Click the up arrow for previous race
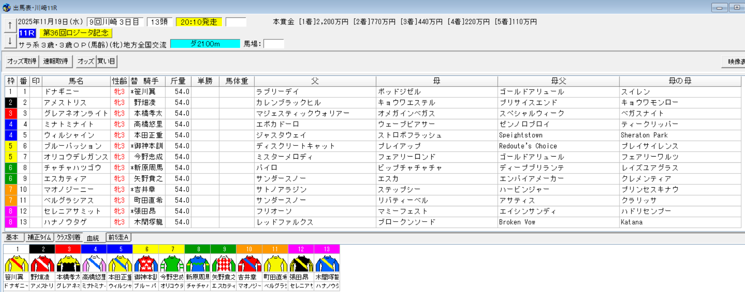The height and width of the screenshot is (292, 745). tap(10, 25)
